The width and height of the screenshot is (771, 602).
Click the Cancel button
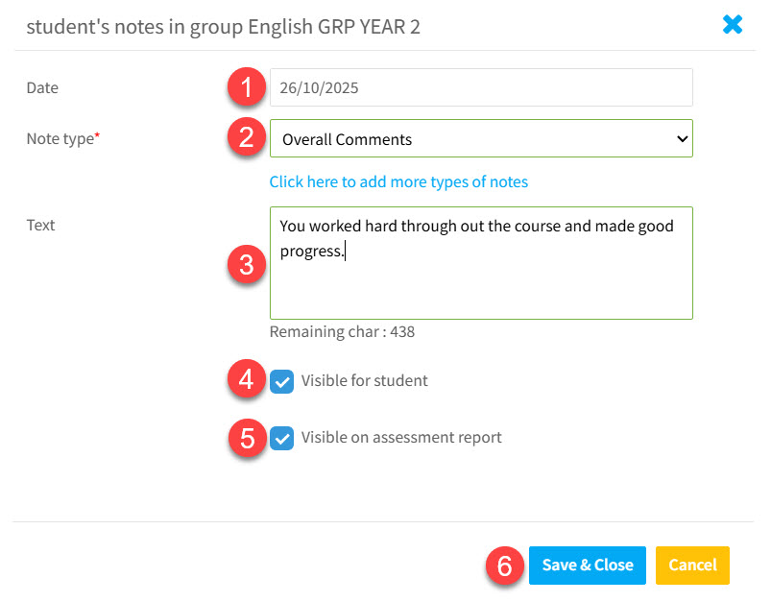692,566
